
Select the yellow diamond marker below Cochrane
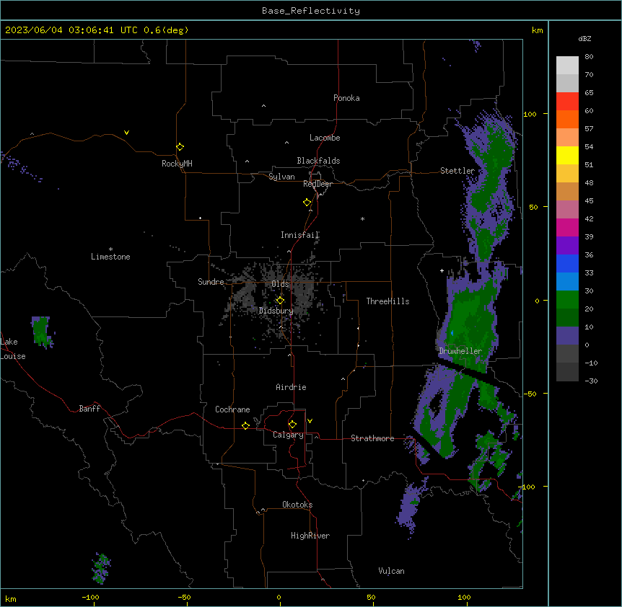pyautogui.click(x=245, y=425)
